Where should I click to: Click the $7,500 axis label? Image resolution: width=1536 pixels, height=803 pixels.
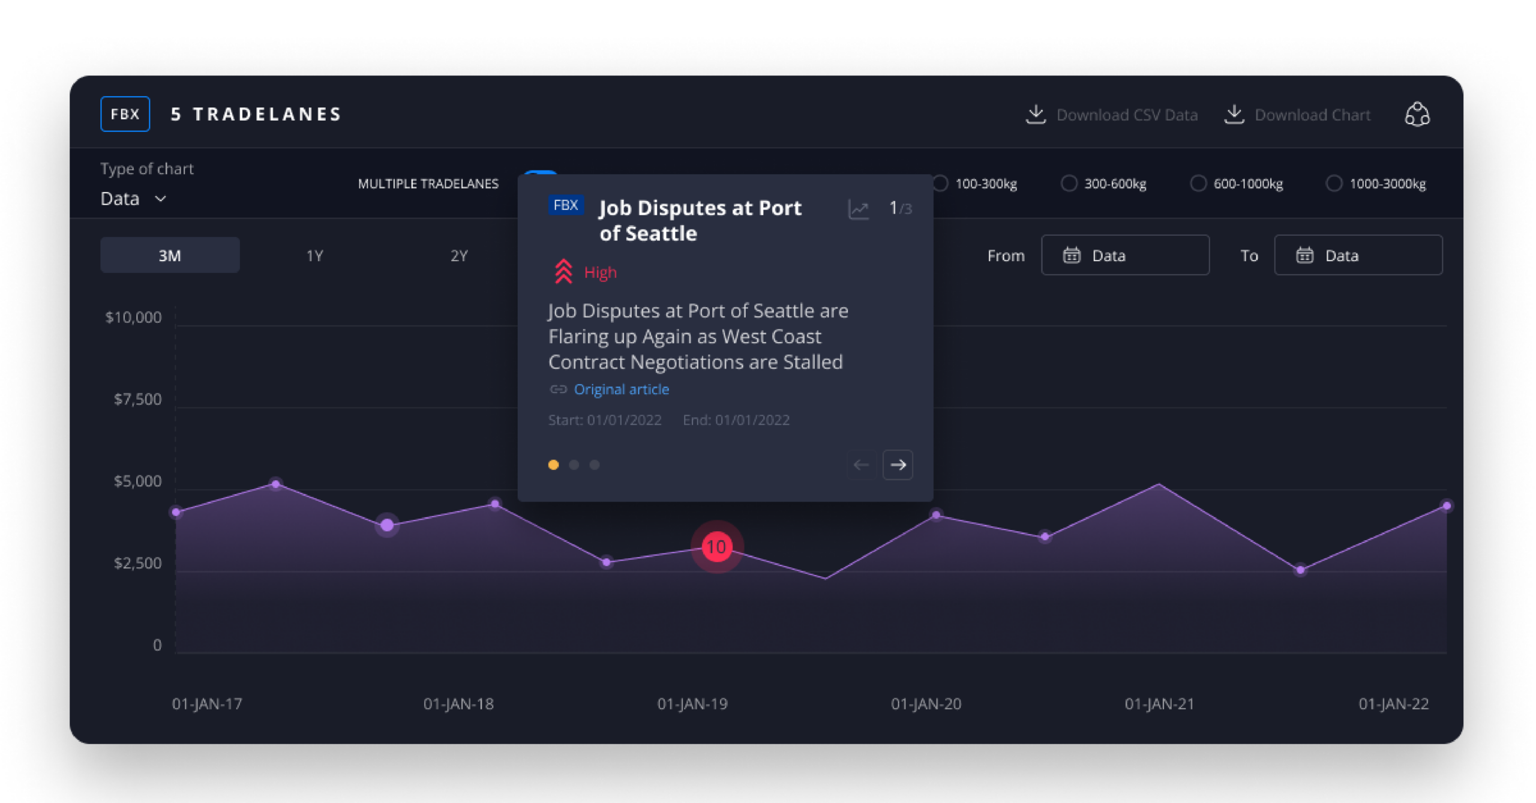pyautogui.click(x=137, y=400)
